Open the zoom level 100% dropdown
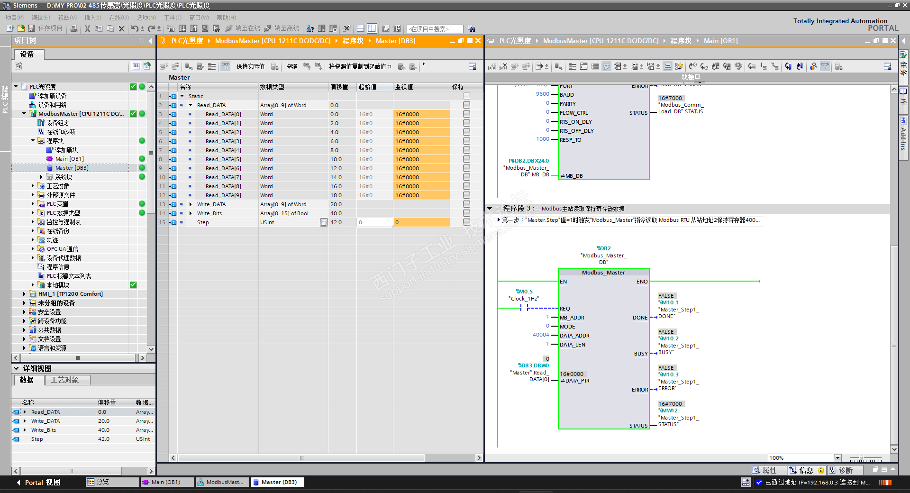 coord(837,458)
